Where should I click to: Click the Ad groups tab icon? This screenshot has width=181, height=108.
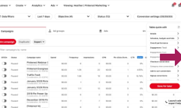[50, 31]
